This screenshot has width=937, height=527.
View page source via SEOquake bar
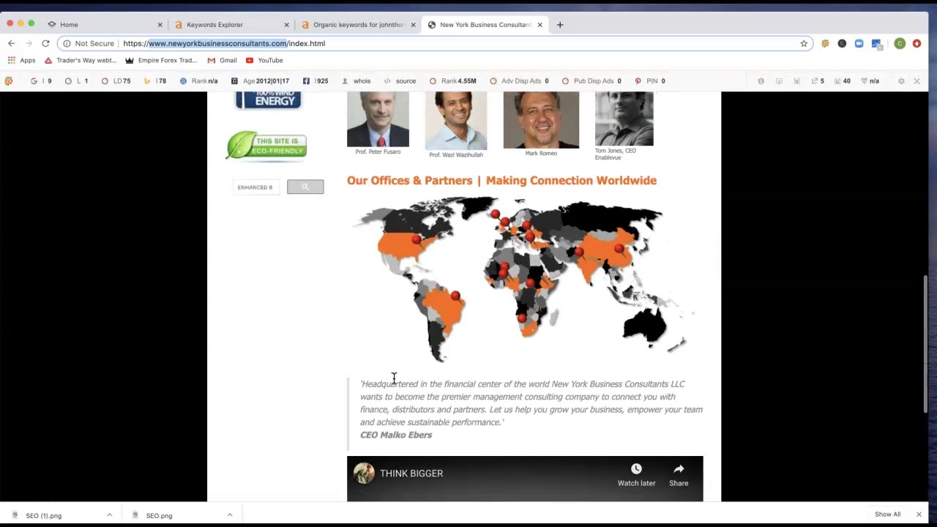(400, 81)
